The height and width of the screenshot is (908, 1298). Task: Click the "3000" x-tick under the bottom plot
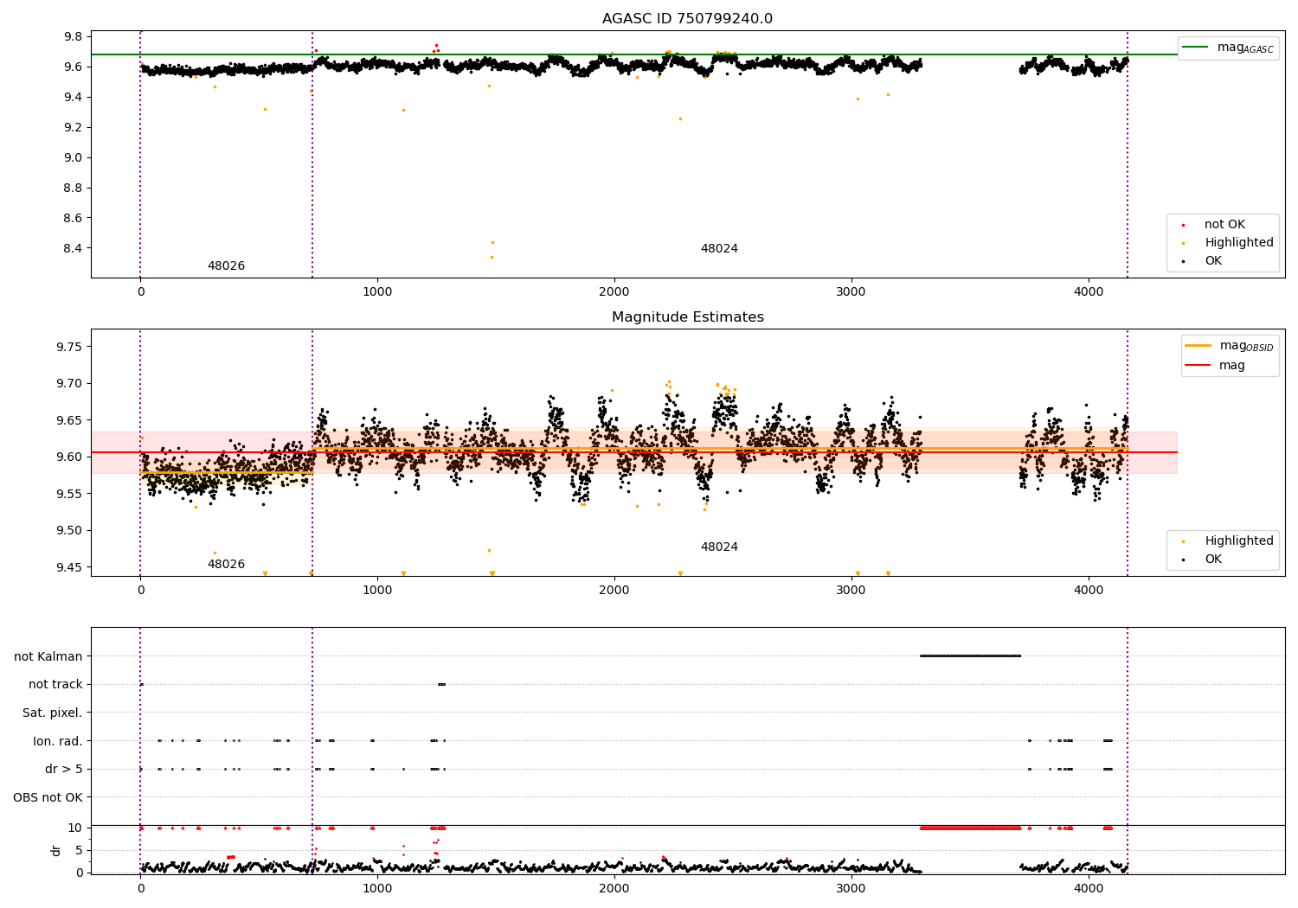851,888
